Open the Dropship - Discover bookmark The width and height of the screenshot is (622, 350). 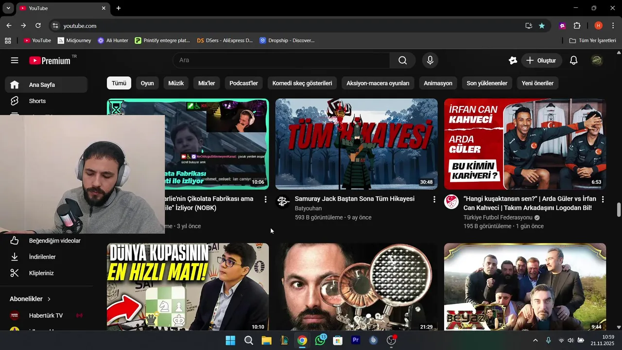click(287, 40)
